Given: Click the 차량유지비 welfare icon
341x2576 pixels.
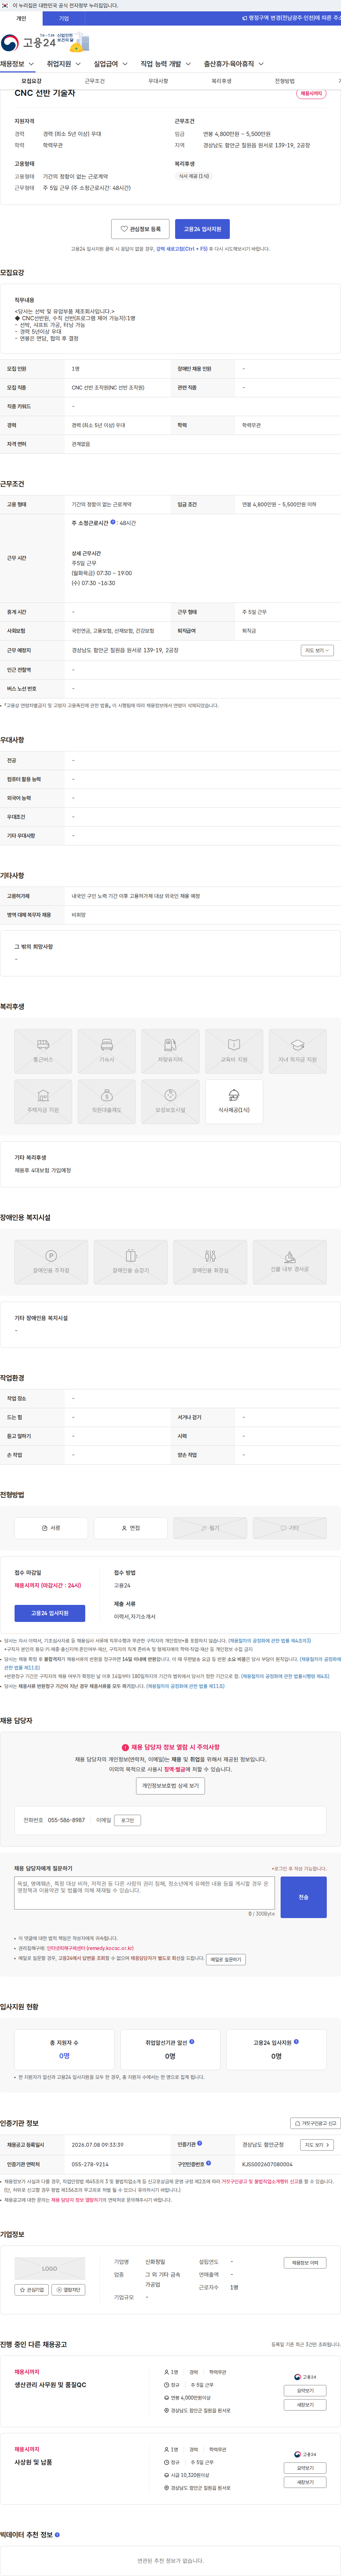Looking at the screenshot, I should click(170, 1051).
